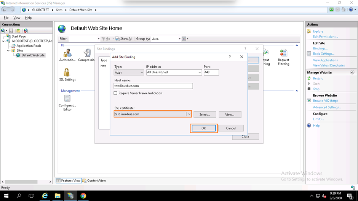Launch Internet Explorer from taskbar
The image size is (358, 201).
45,196
